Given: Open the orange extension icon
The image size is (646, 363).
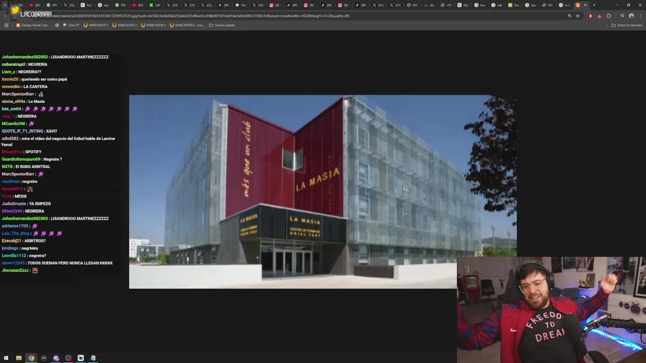Looking at the screenshot, I should click(600, 16).
